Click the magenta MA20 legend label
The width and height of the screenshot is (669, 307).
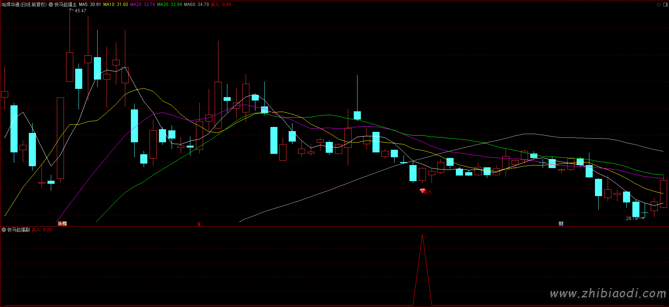142,4
